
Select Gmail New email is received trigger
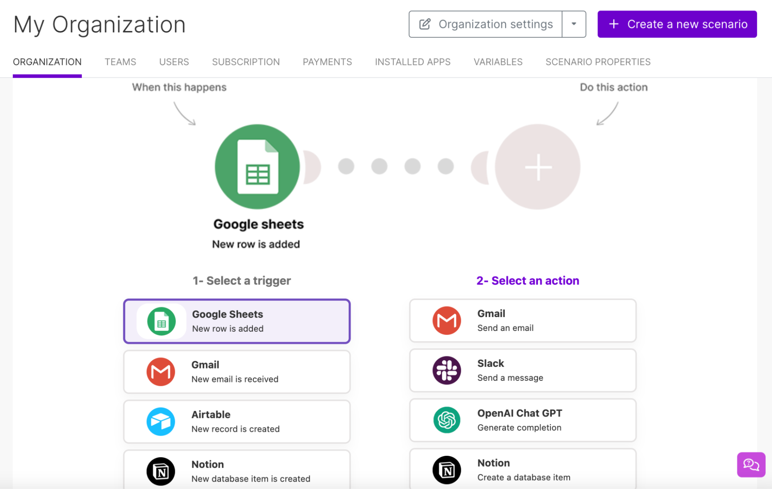pos(237,372)
